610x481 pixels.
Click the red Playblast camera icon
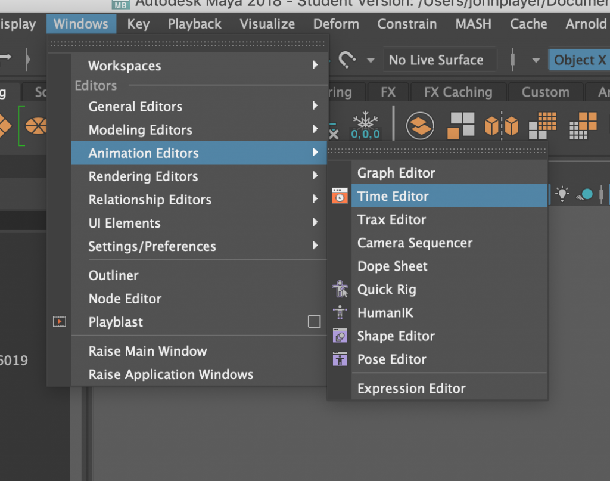point(59,321)
